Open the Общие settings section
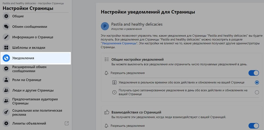264x130 pixels. (36, 16)
